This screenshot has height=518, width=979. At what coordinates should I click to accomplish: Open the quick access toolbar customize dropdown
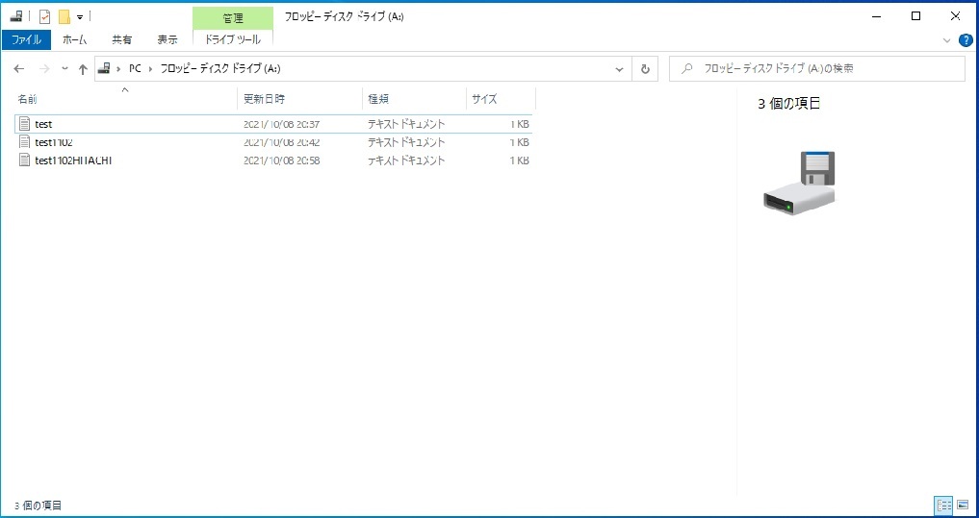[79, 17]
